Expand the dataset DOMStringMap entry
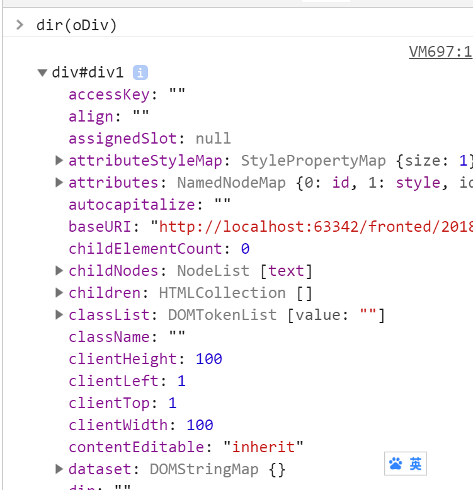Viewport: 473px width, 490px height. pyautogui.click(x=59, y=469)
